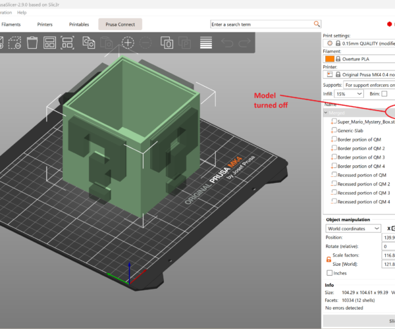
Task: Click the Position X value field
Action: tap(388, 238)
